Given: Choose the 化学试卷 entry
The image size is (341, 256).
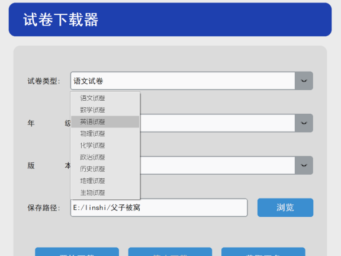Looking at the screenshot, I should (x=105, y=145).
